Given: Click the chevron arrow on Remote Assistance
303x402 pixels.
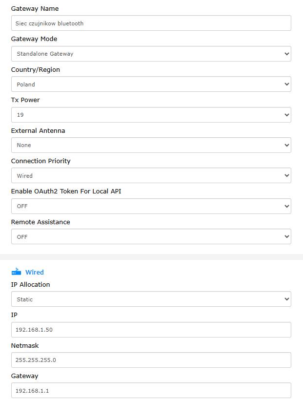Looking at the screenshot, I should (287, 236).
